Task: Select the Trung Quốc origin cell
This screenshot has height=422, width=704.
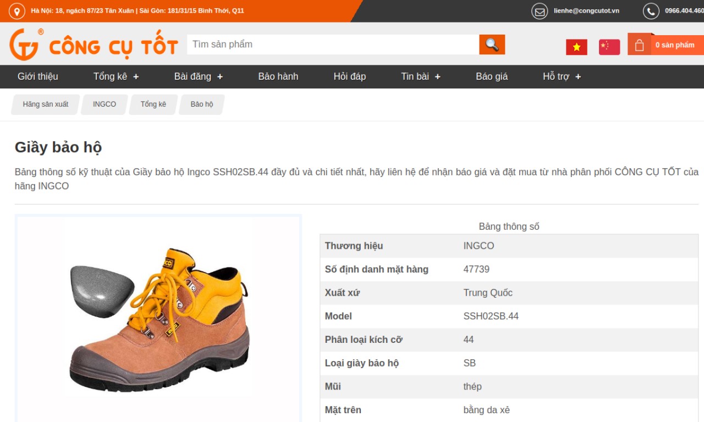Action: (x=488, y=293)
